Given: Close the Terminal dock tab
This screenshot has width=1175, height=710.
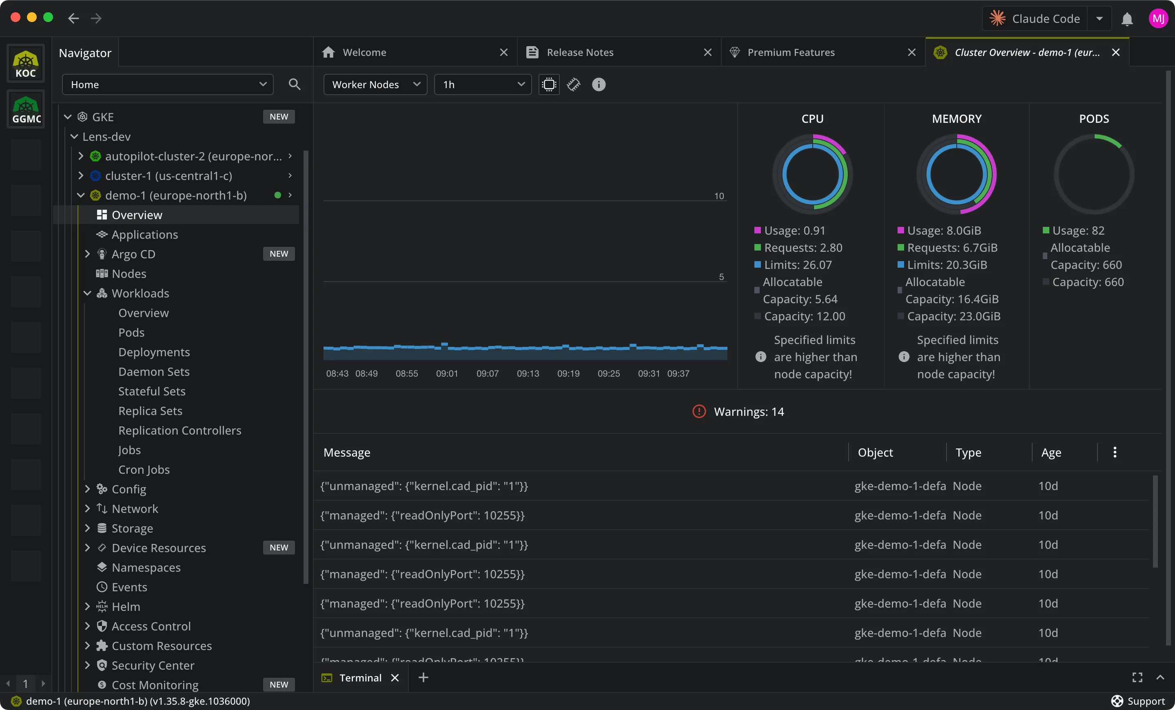Looking at the screenshot, I should coord(395,677).
